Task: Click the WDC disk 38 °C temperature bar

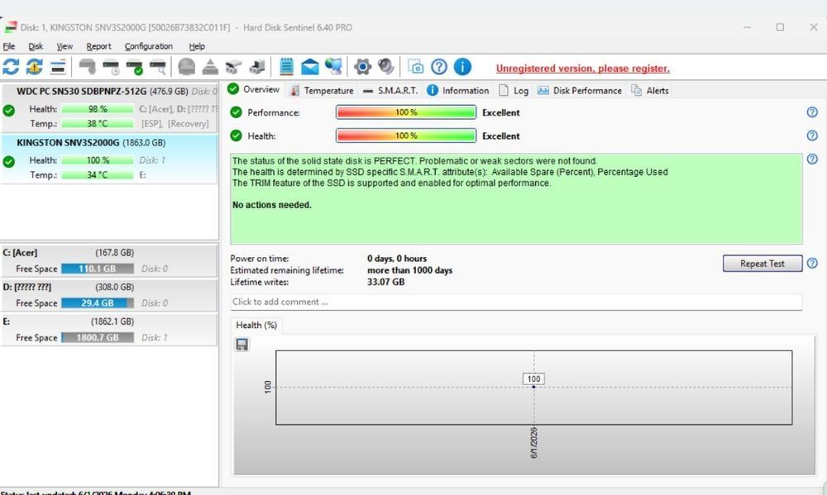Action: 98,123
